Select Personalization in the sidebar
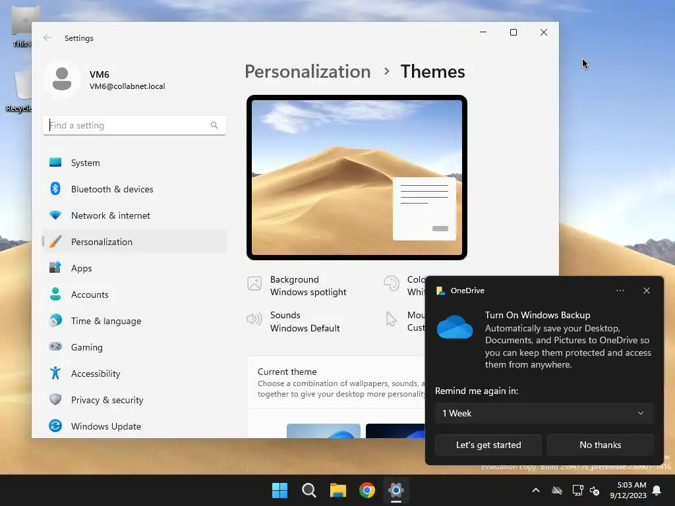This screenshot has width=675, height=506. (134, 242)
